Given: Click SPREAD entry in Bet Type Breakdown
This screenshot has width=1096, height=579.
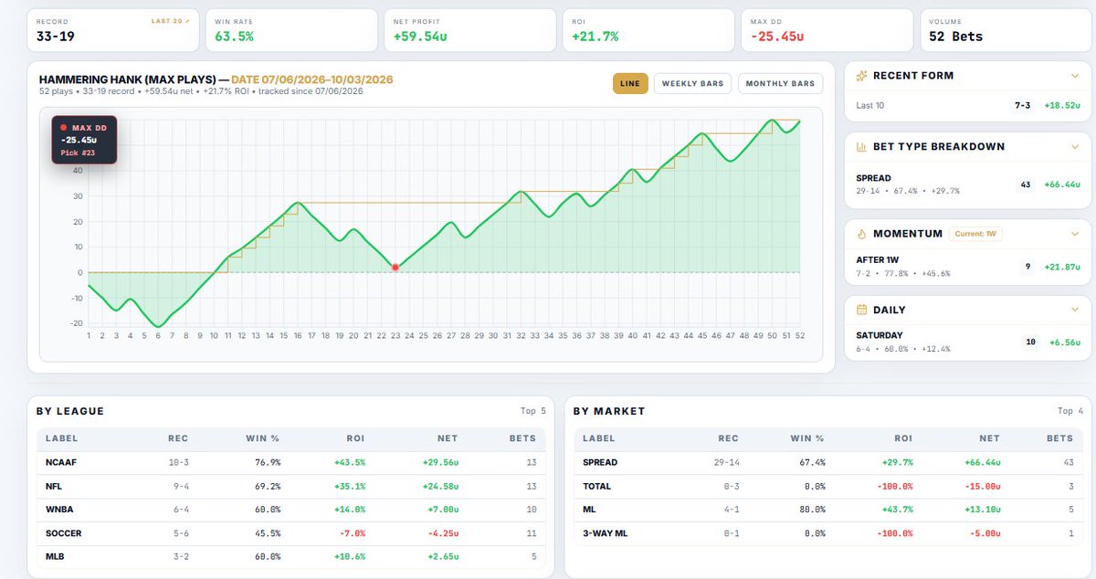Looking at the screenshot, I should (x=968, y=184).
